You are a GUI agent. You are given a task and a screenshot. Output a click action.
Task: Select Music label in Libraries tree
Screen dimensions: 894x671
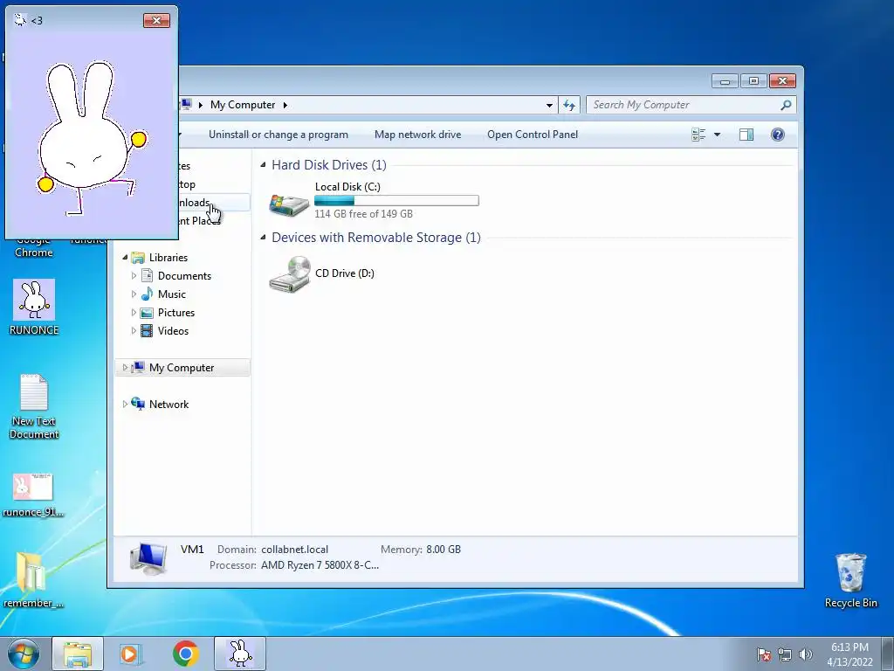coord(172,294)
